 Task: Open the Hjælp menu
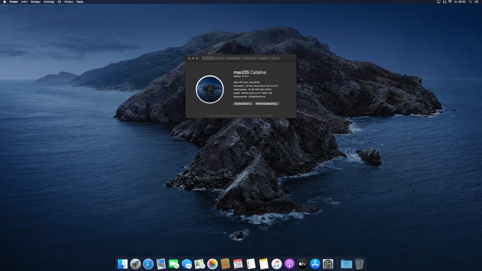pos(79,2)
